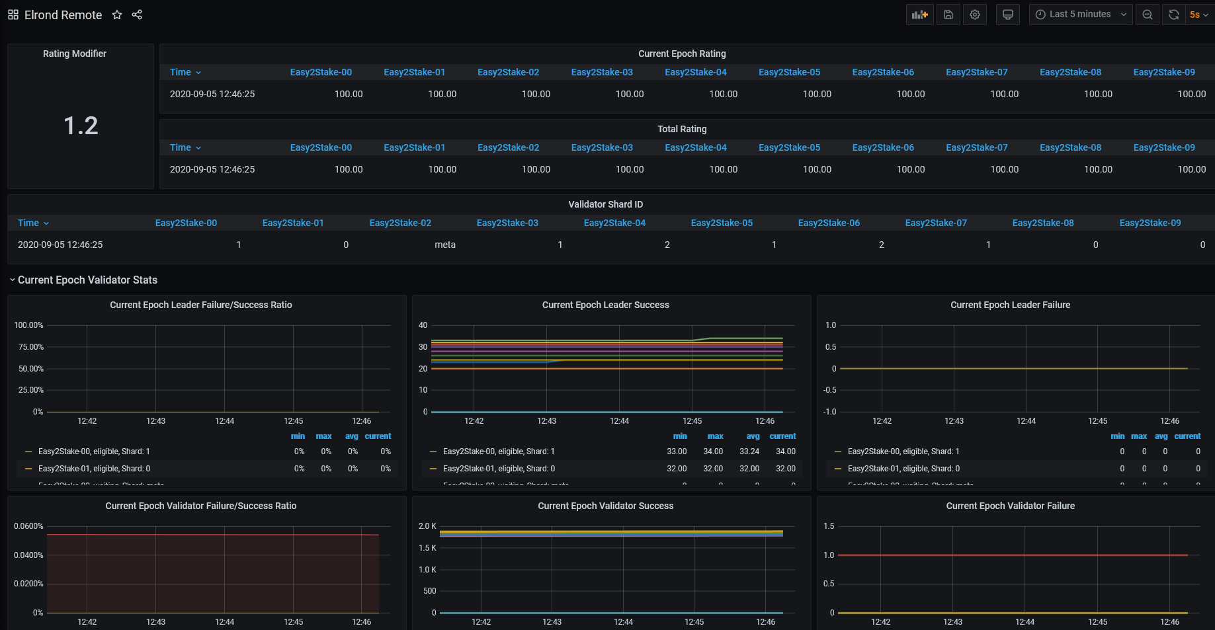Change Easy2Stake-01 color in Leader Success legend

click(433, 469)
